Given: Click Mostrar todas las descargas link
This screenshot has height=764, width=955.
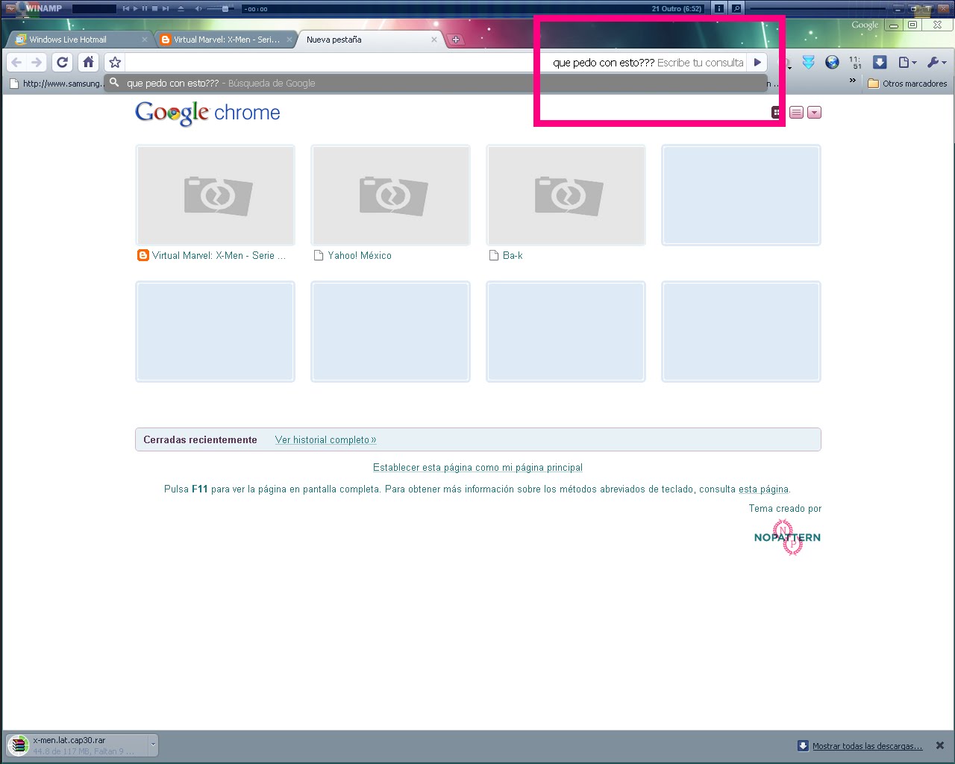Looking at the screenshot, I should (x=867, y=746).
